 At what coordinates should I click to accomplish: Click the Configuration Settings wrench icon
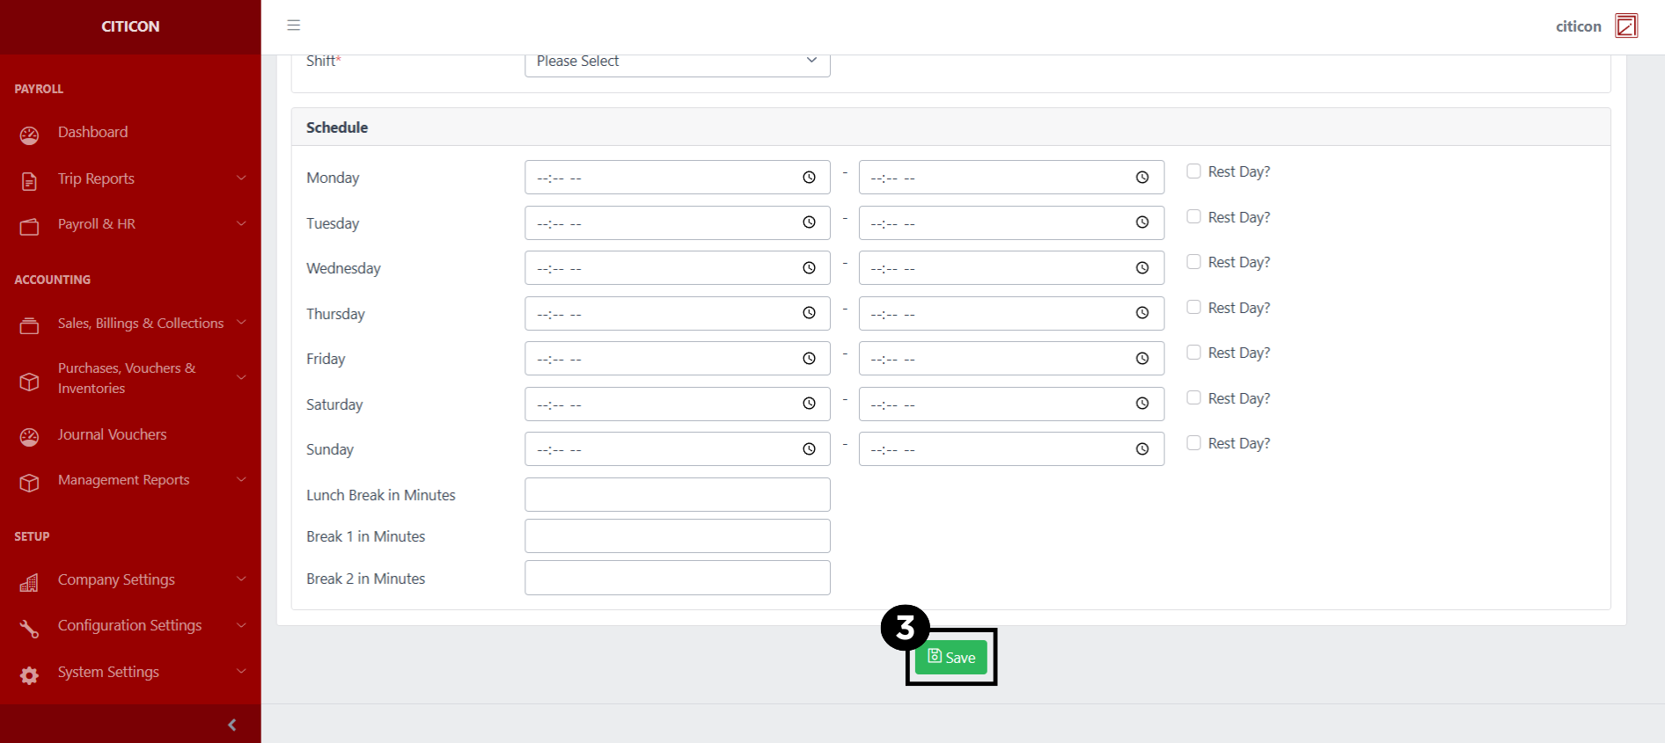click(x=29, y=629)
